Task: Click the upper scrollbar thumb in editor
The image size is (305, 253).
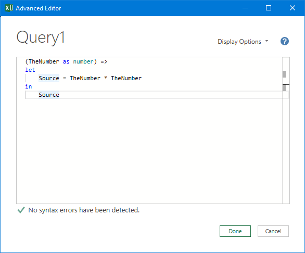Action: [284, 74]
